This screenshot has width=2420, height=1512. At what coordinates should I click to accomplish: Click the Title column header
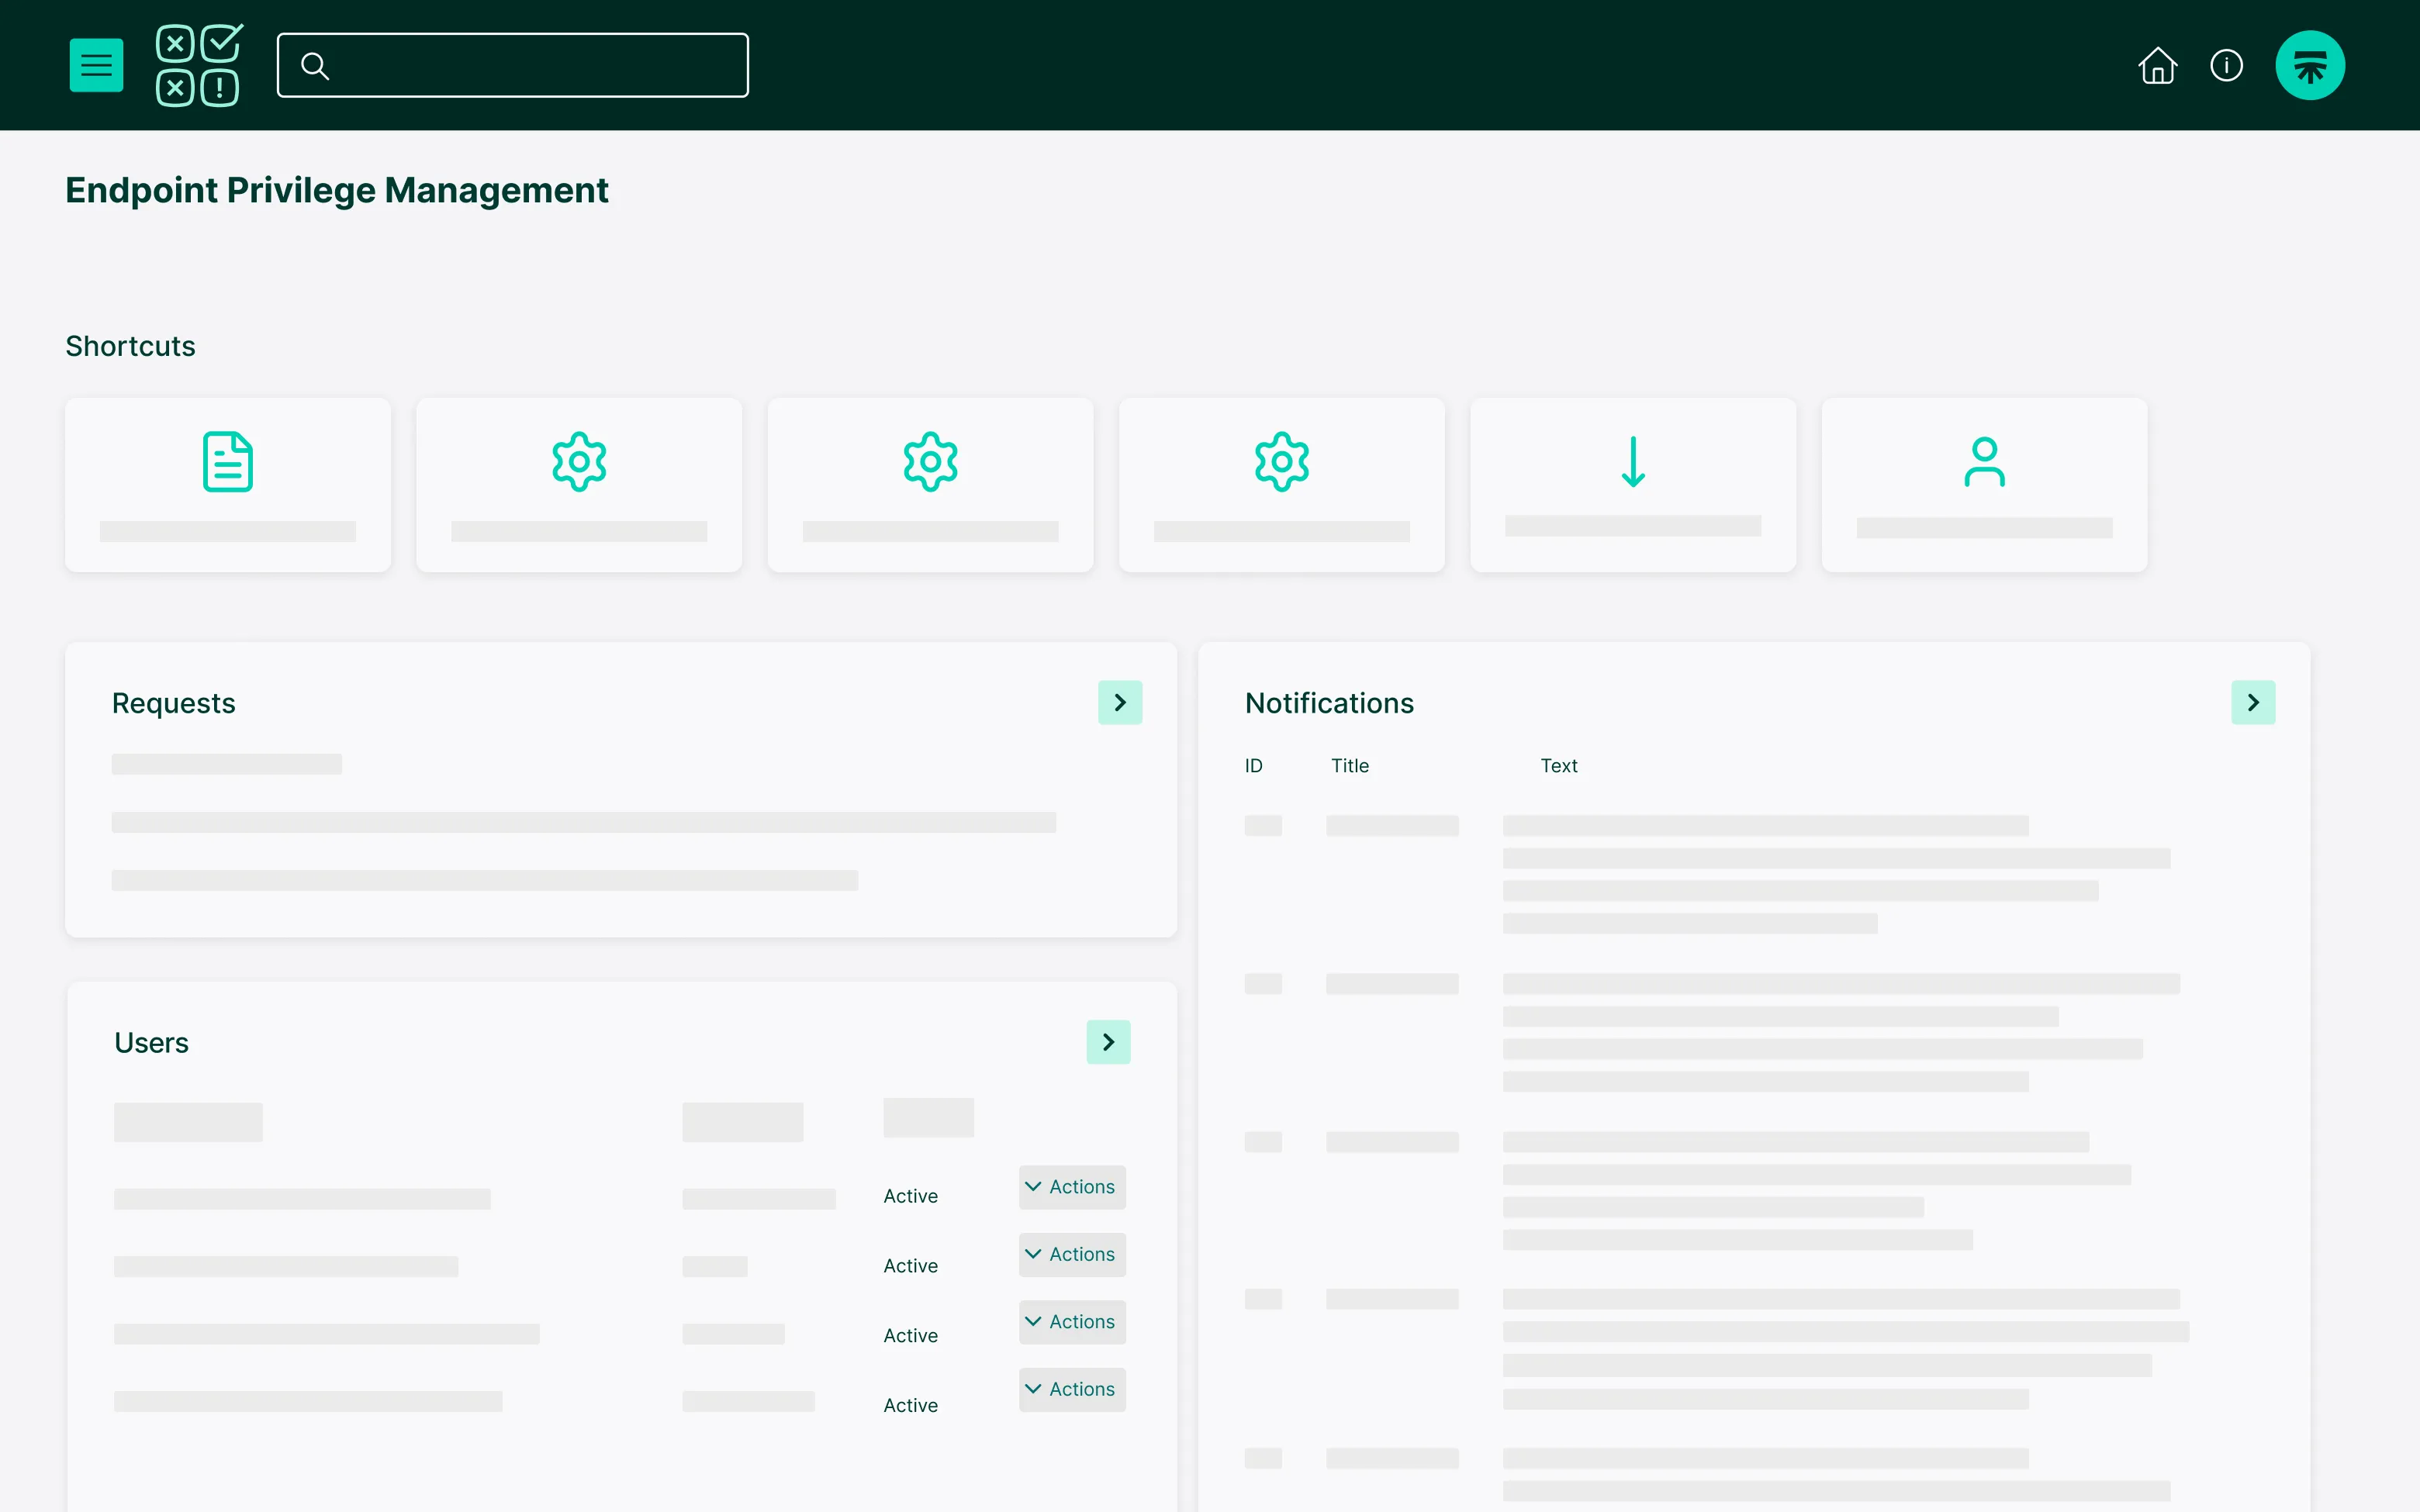[1349, 766]
